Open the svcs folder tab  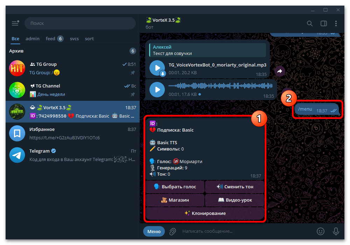[74, 38]
